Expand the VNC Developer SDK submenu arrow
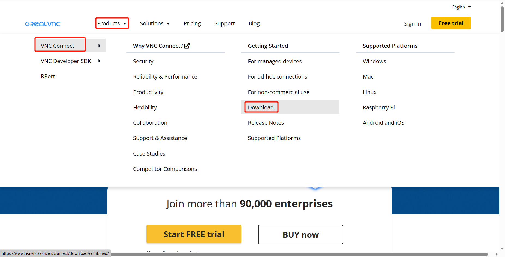 tap(100, 61)
